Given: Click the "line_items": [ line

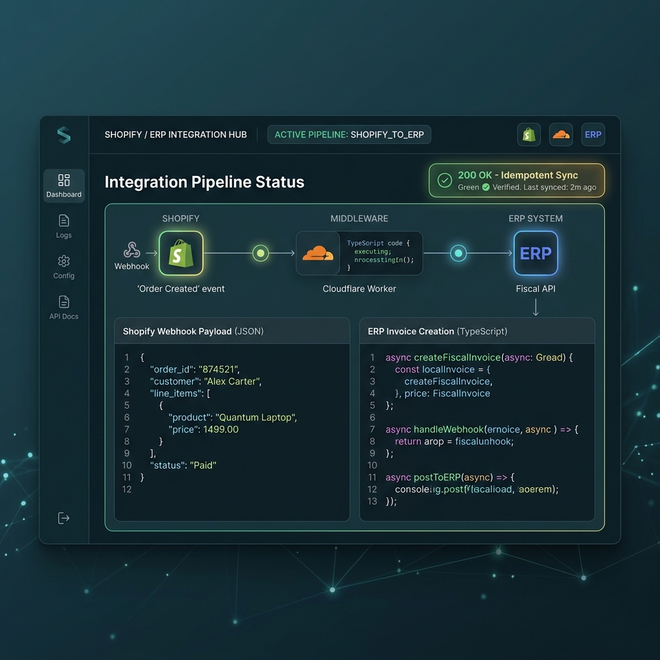Looking at the screenshot, I should tap(180, 394).
